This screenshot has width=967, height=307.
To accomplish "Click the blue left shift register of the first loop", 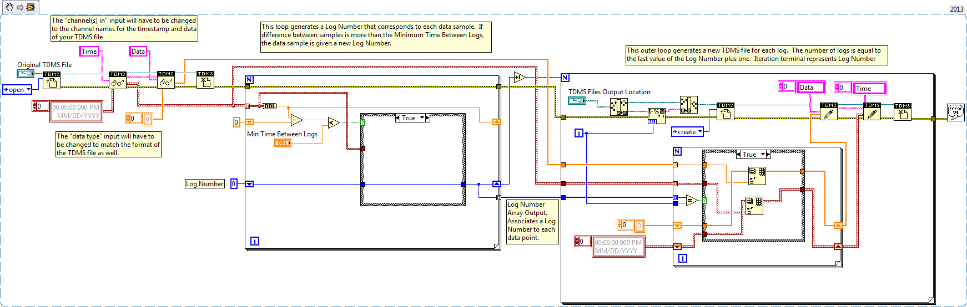I will [250, 184].
